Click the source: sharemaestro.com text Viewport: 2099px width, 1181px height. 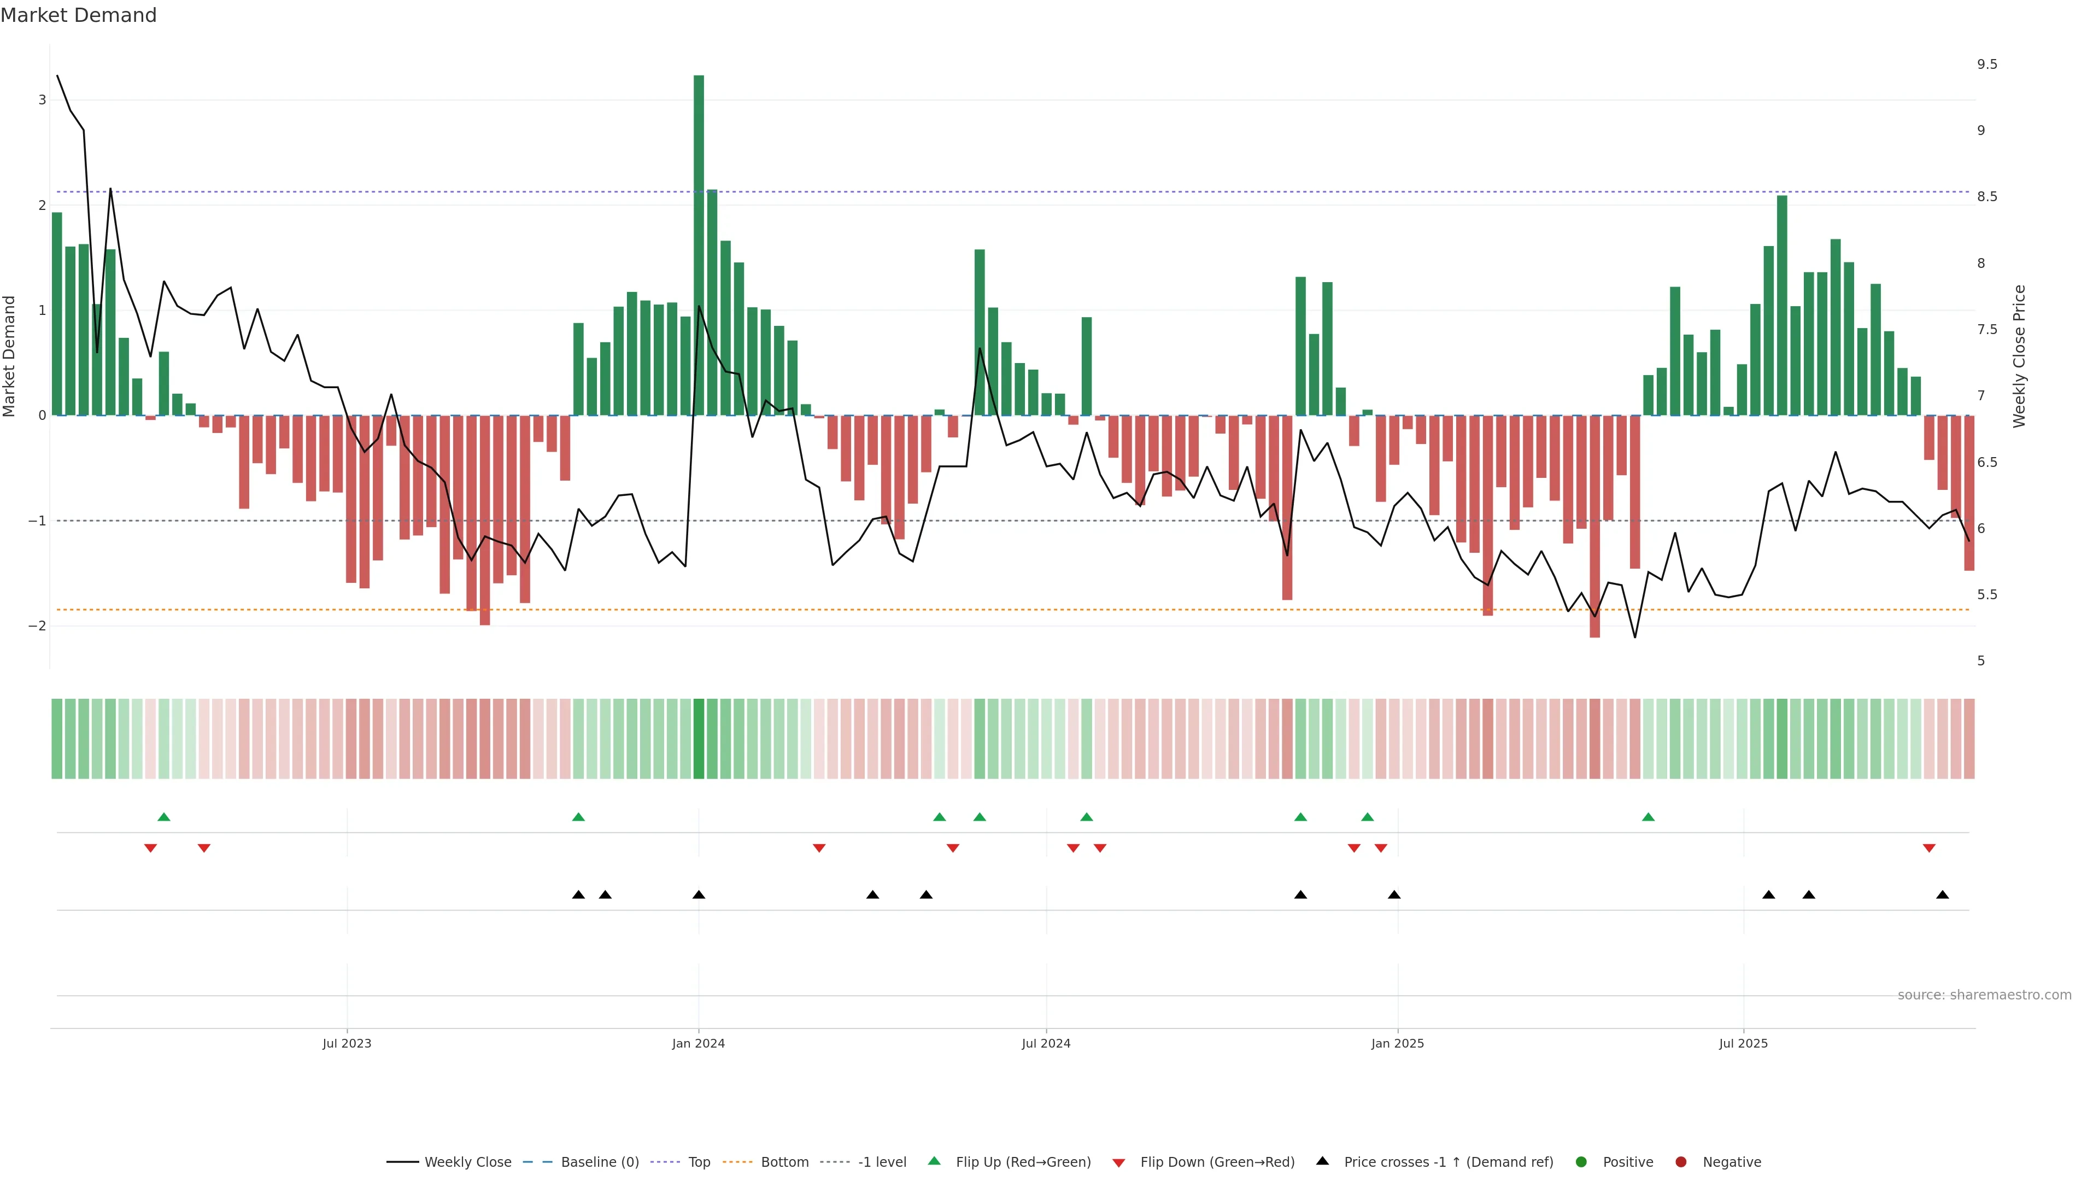(1984, 995)
